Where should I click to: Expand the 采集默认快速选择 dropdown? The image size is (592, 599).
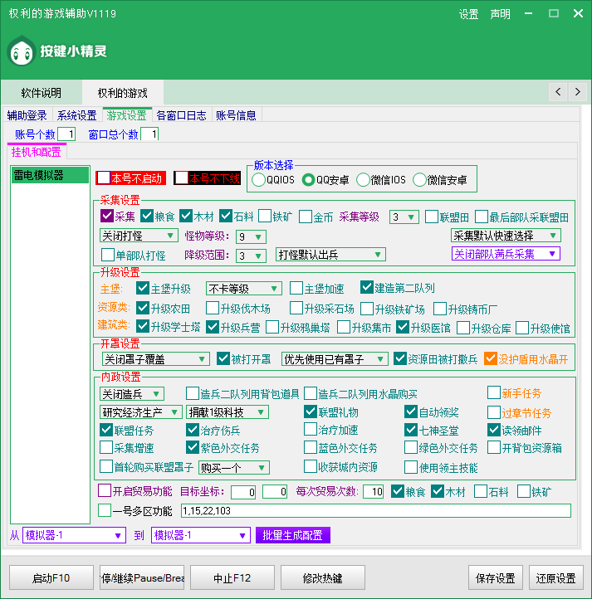(506, 236)
